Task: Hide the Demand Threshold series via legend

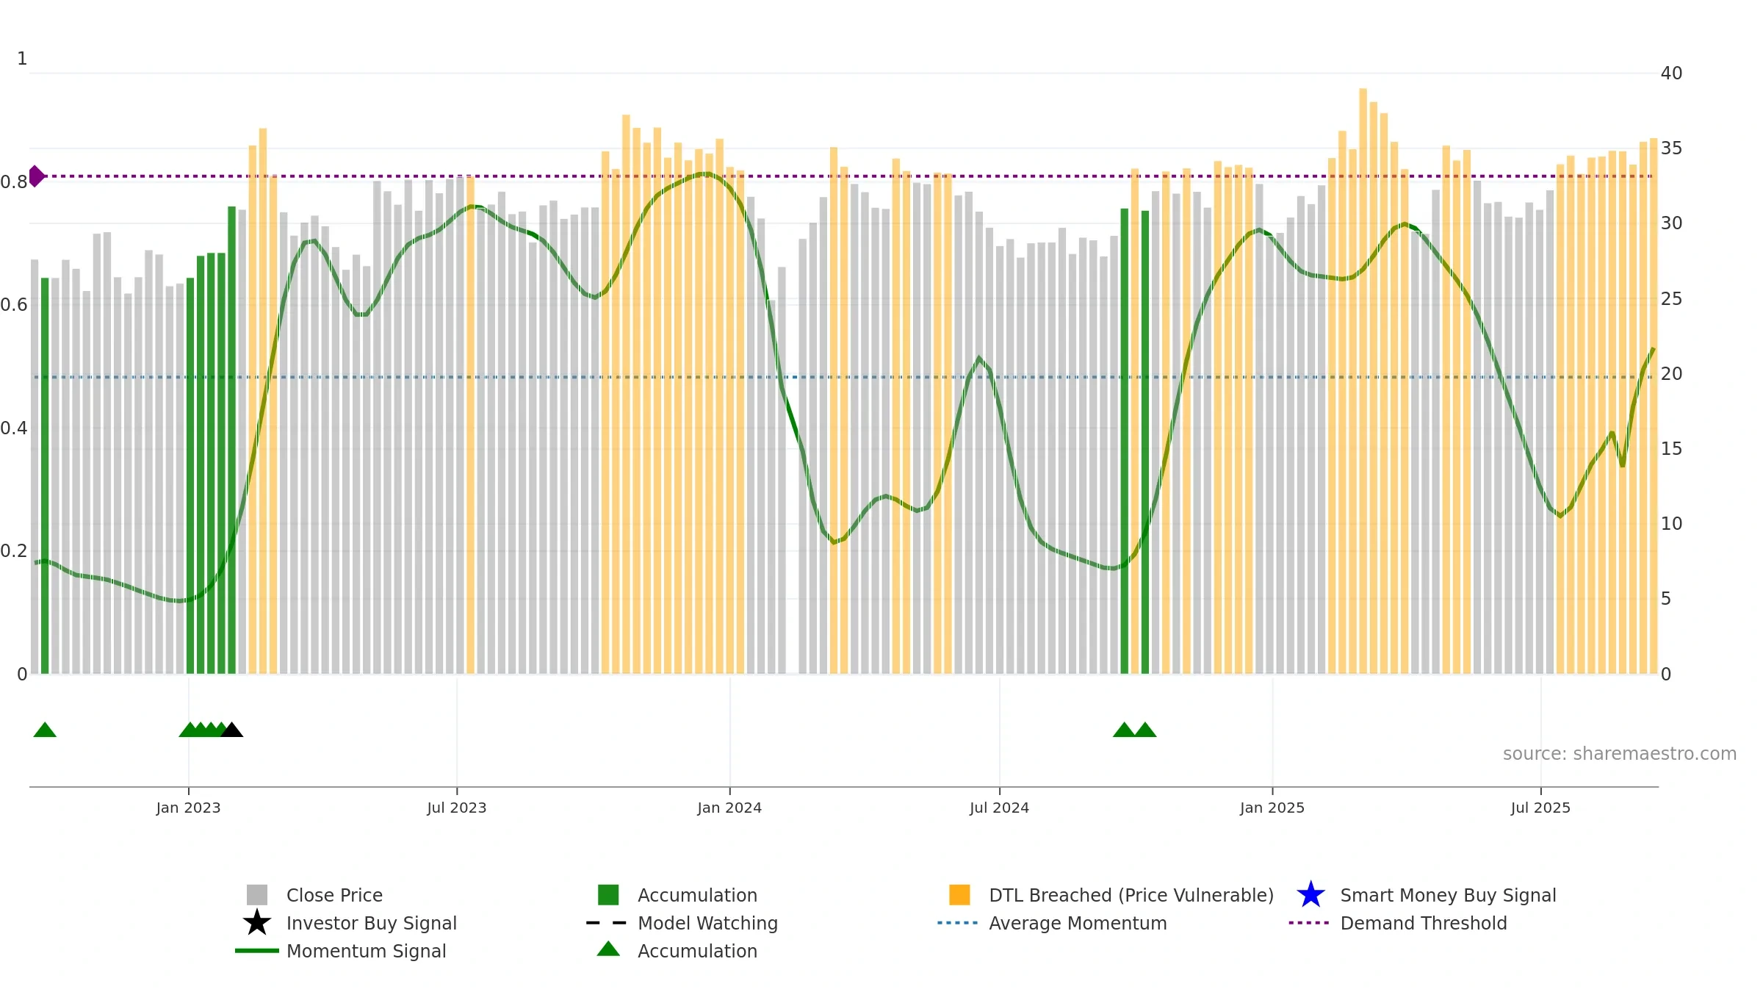Action: pos(1424,923)
